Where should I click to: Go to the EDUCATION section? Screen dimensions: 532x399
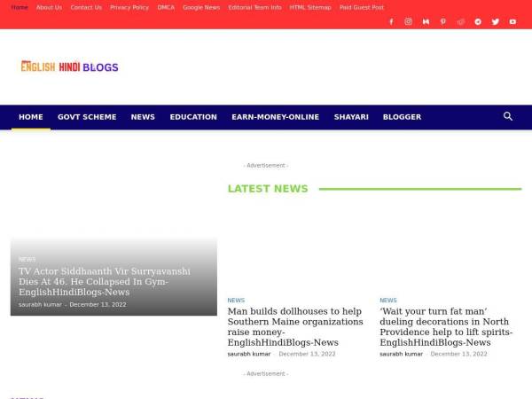(193, 117)
